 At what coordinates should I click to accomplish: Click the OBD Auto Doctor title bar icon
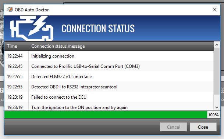tap(10, 10)
